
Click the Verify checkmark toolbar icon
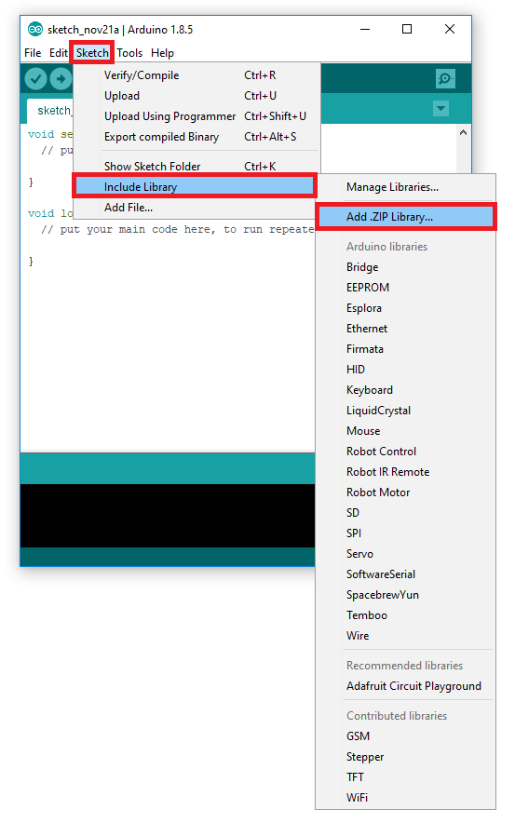tap(35, 79)
